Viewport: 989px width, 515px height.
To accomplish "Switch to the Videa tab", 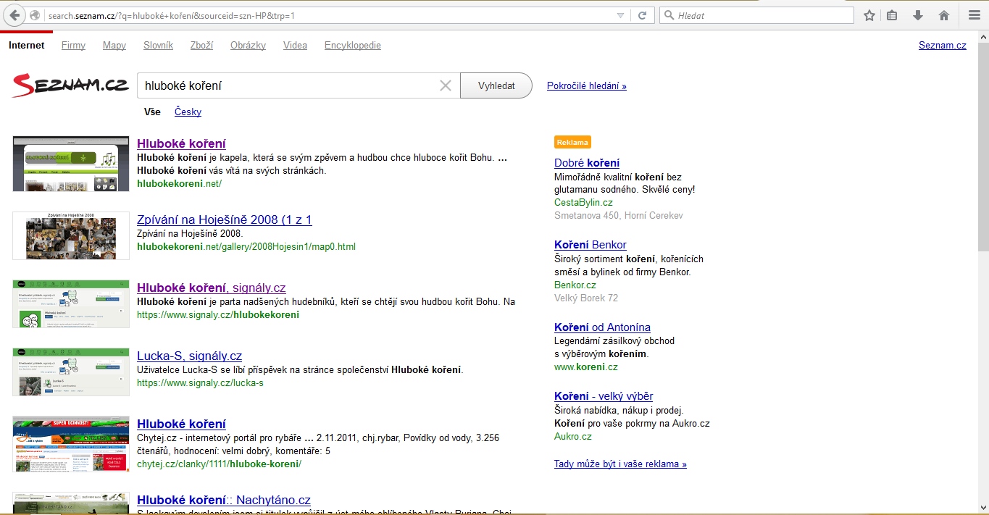I will tap(295, 45).
